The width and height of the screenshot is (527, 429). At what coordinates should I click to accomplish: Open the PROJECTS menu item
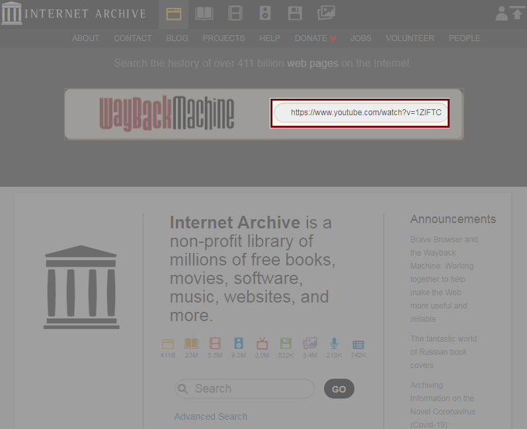[223, 38]
